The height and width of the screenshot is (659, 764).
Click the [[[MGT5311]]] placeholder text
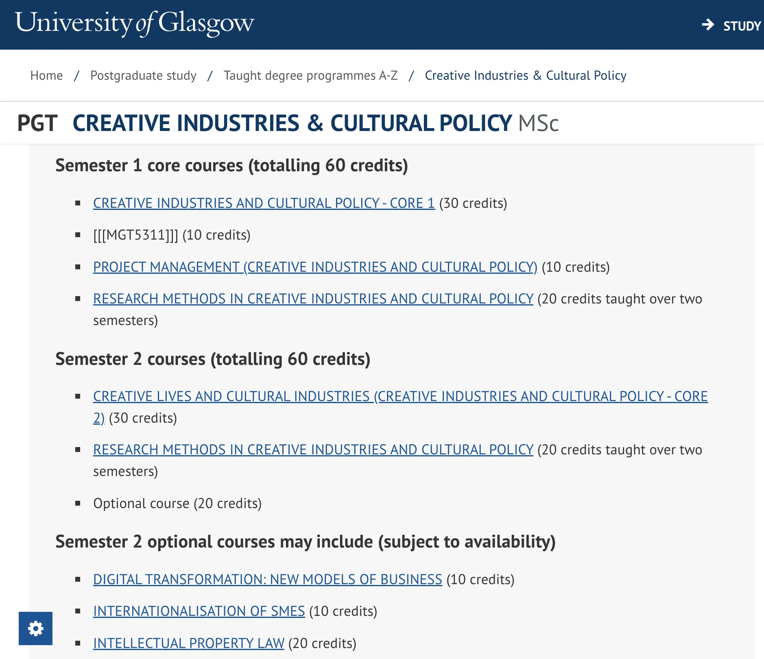pos(135,235)
